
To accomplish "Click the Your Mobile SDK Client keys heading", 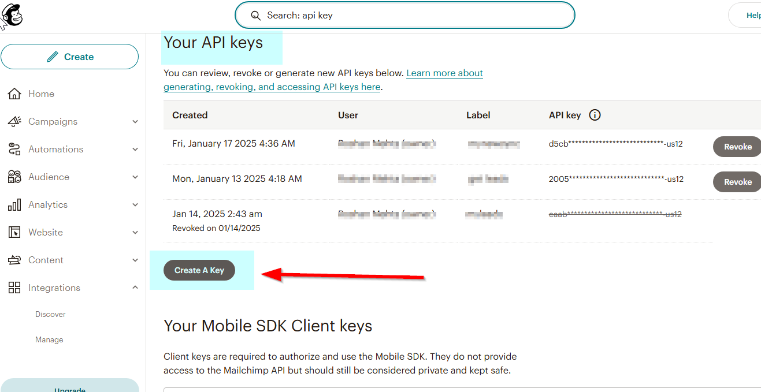I will click(x=268, y=326).
